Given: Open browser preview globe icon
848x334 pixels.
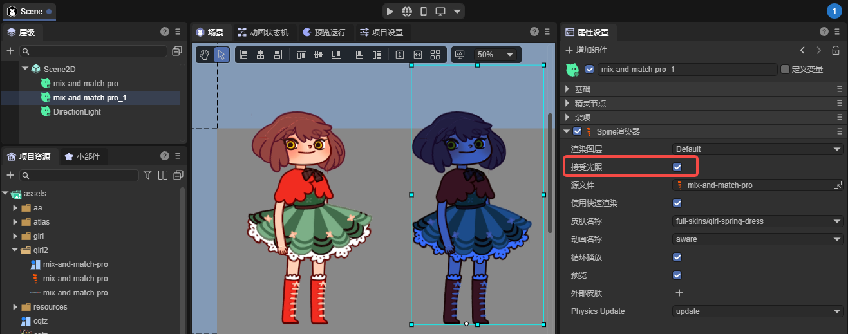Looking at the screenshot, I should click(x=407, y=12).
